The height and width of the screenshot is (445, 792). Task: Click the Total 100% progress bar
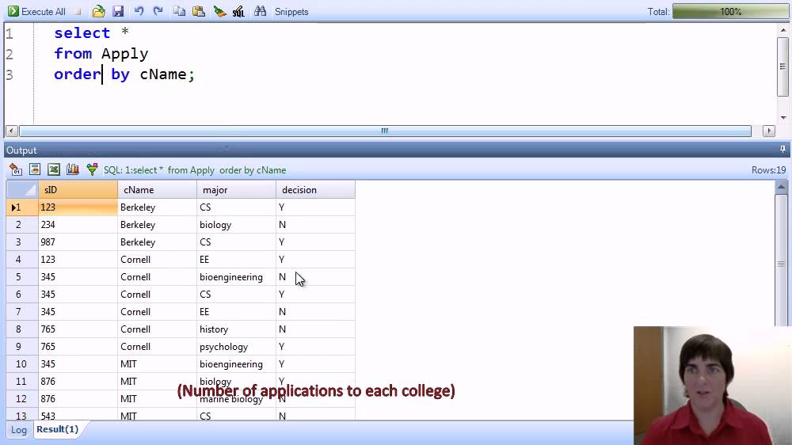(x=730, y=11)
